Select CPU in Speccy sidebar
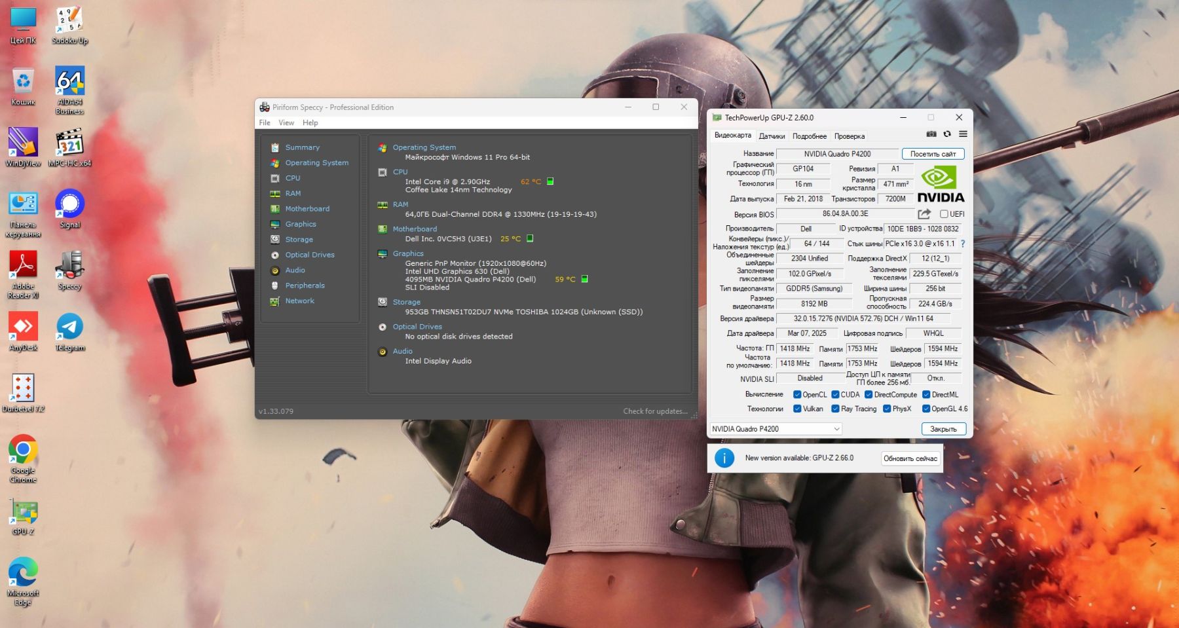Viewport: 1179px width, 628px height. pos(293,178)
